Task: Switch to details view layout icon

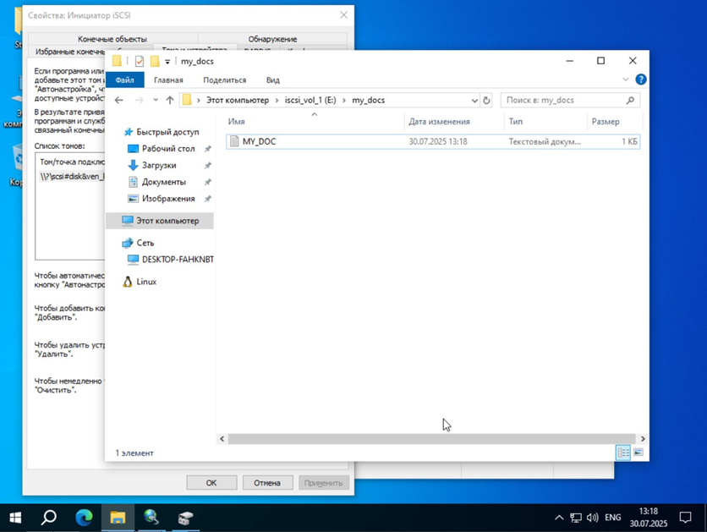Action: [623, 452]
